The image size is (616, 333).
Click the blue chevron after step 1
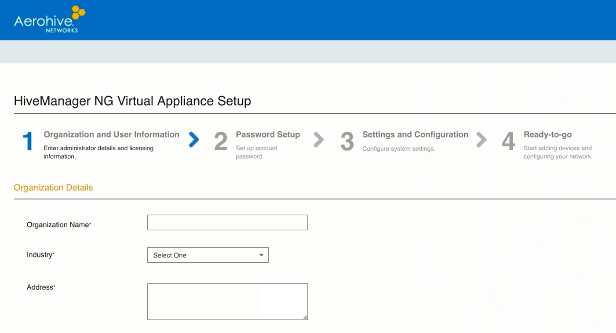pos(194,140)
